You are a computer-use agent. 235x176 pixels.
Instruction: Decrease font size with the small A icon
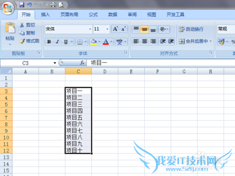click(x=124, y=29)
